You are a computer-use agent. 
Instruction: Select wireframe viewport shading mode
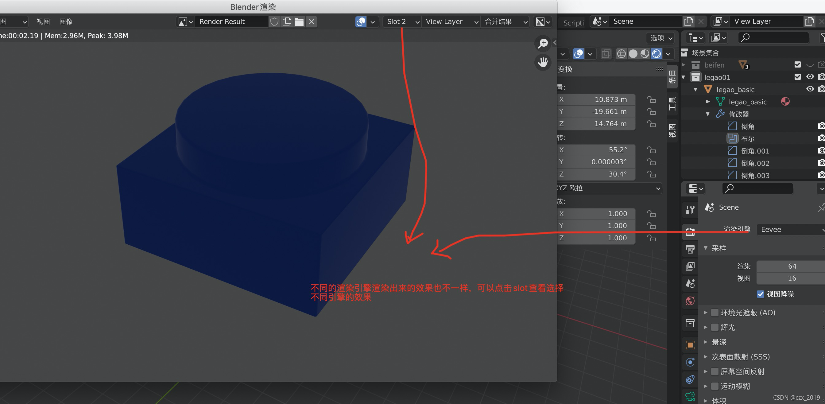[x=621, y=54]
